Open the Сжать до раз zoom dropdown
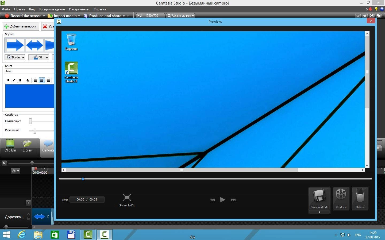The width and height of the screenshot is (385, 240). (x=180, y=16)
